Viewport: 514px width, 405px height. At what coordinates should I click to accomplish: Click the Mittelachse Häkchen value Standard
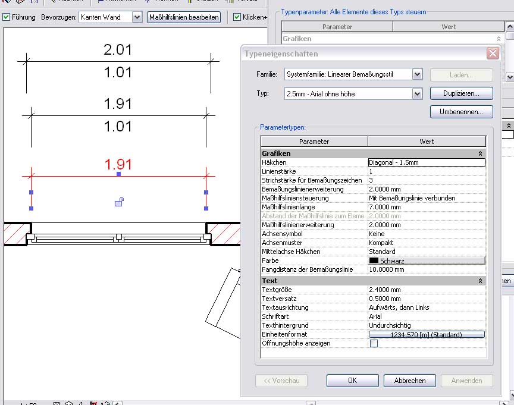point(427,252)
